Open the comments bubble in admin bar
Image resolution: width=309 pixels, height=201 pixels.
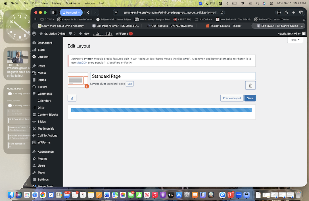point(72,34)
